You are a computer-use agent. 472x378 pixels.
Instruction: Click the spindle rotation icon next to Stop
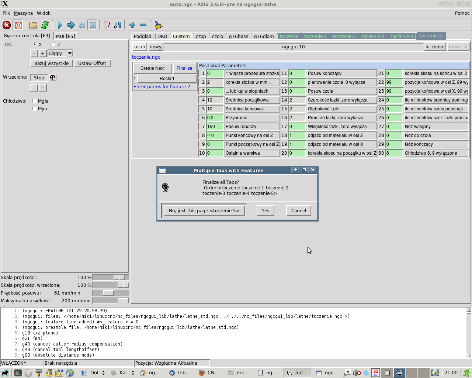point(53,78)
